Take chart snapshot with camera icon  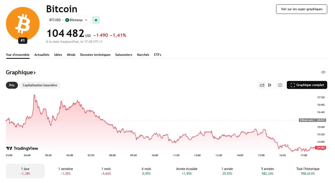click(x=280, y=85)
